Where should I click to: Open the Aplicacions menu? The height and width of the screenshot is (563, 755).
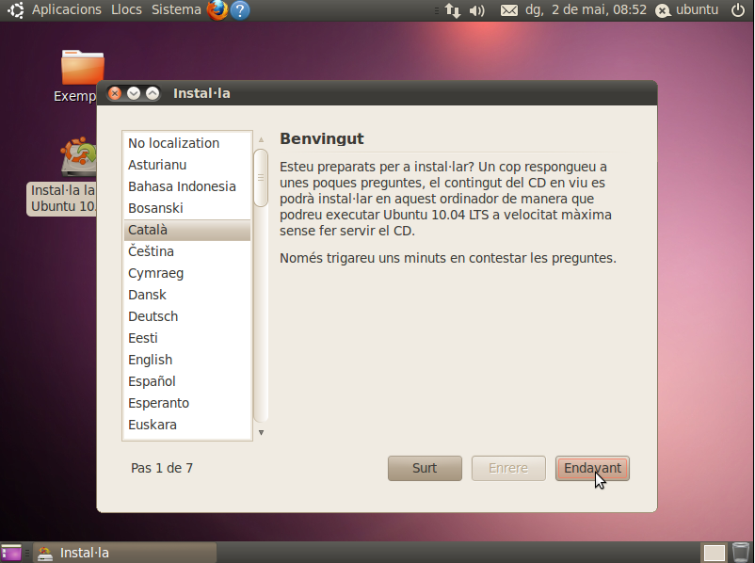coord(67,10)
